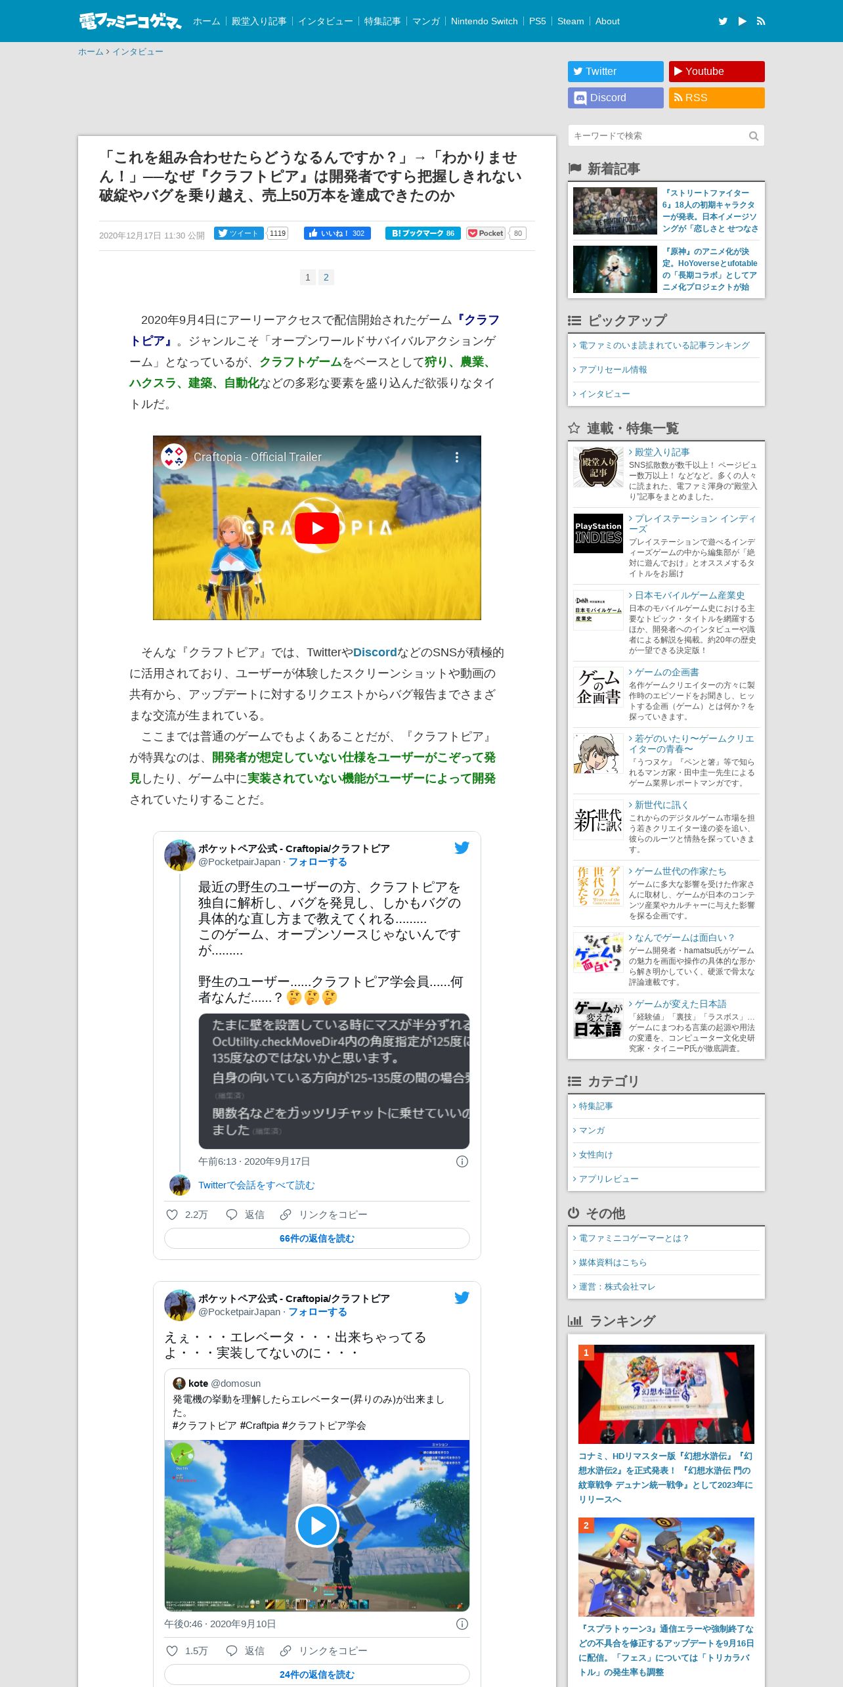
Task: Click the いいね! Facebook like button
Action: [337, 233]
